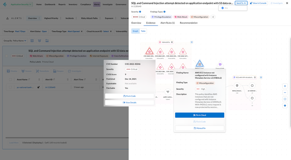Zoom in the graph with plus button
Screen dimensions: 291x160
point(285,86)
